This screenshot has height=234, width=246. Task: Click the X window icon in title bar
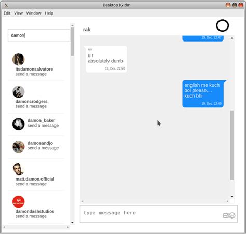click(6, 5)
